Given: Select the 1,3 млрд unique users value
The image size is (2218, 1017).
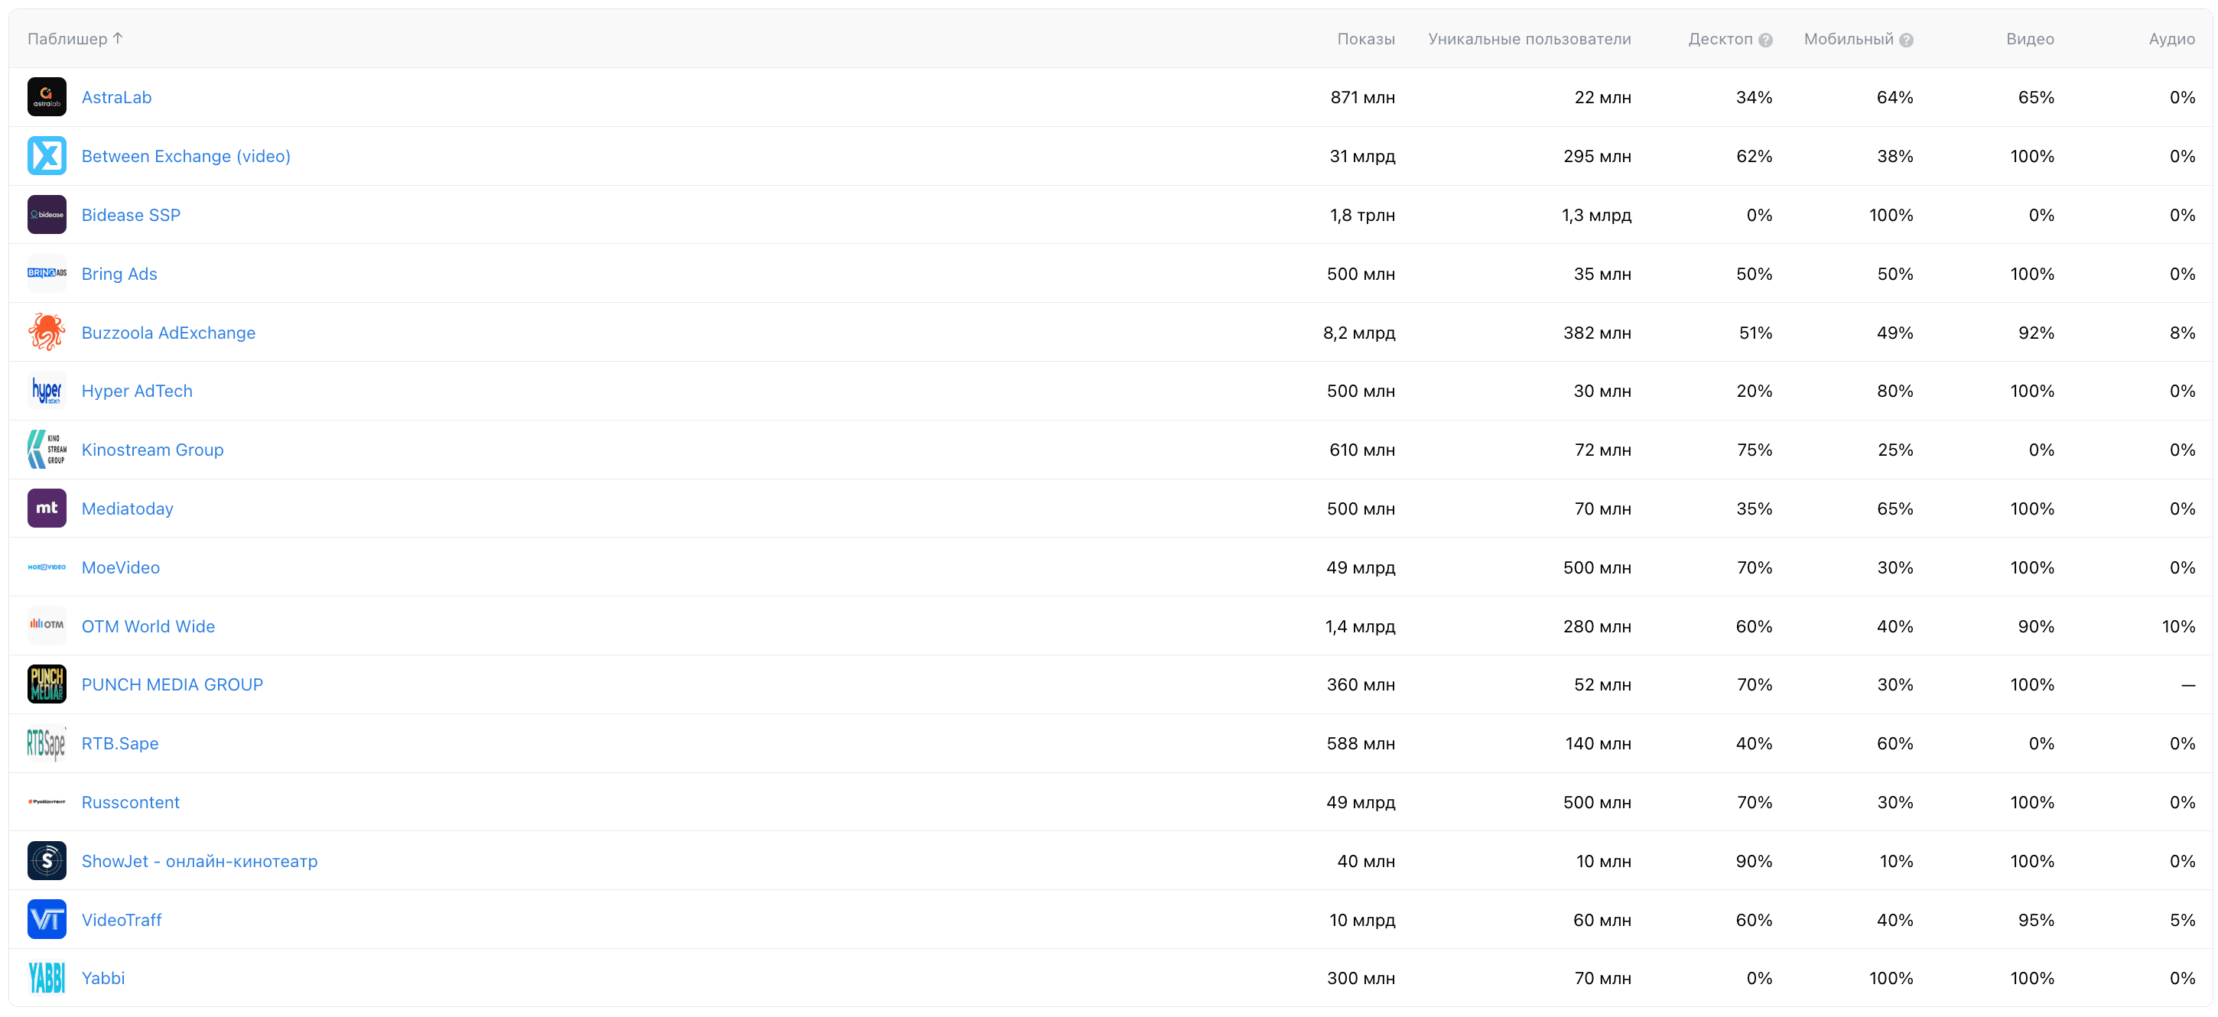Looking at the screenshot, I should (x=1596, y=216).
